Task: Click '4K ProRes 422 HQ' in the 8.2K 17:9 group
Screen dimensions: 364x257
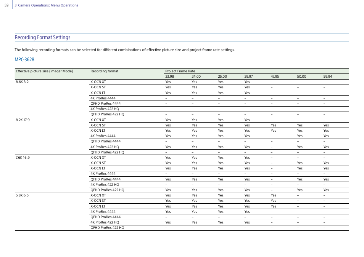Action: point(105,147)
